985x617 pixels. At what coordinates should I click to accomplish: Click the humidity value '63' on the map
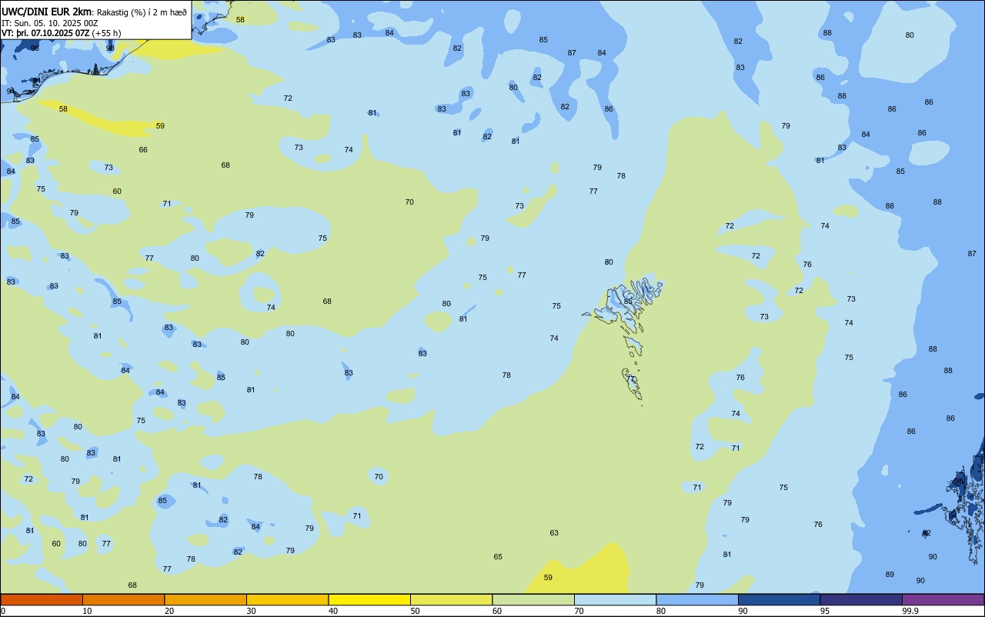[554, 533]
